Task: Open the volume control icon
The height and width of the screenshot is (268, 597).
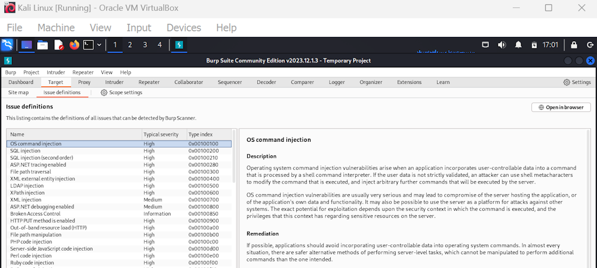Action: point(501,45)
